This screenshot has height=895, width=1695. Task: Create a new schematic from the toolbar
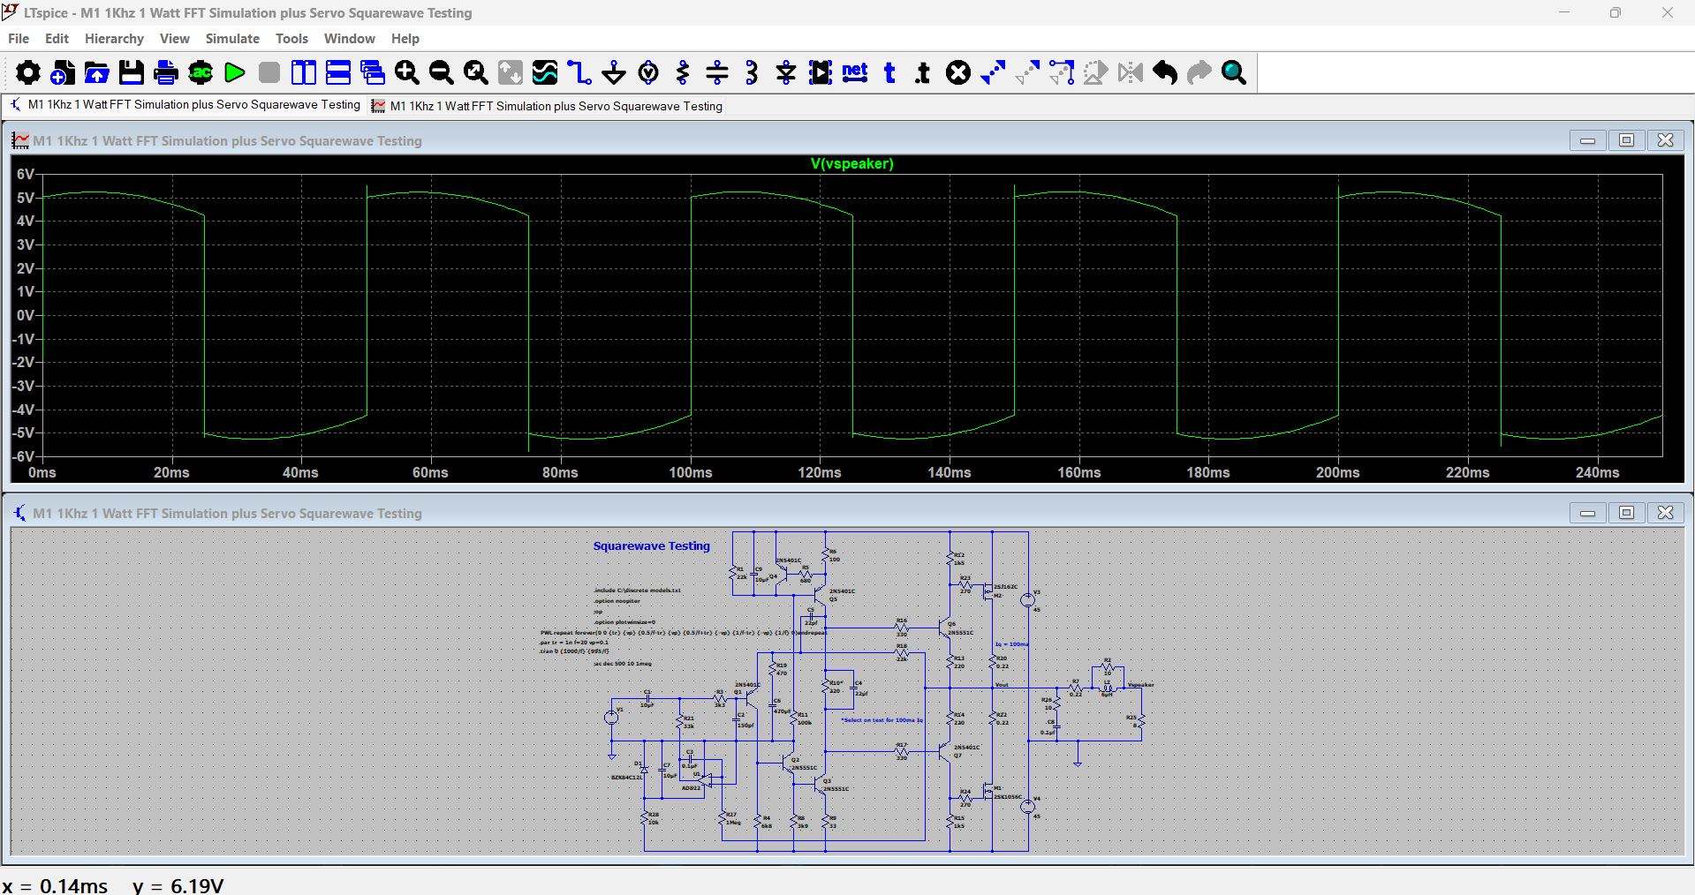click(x=62, y=72)
